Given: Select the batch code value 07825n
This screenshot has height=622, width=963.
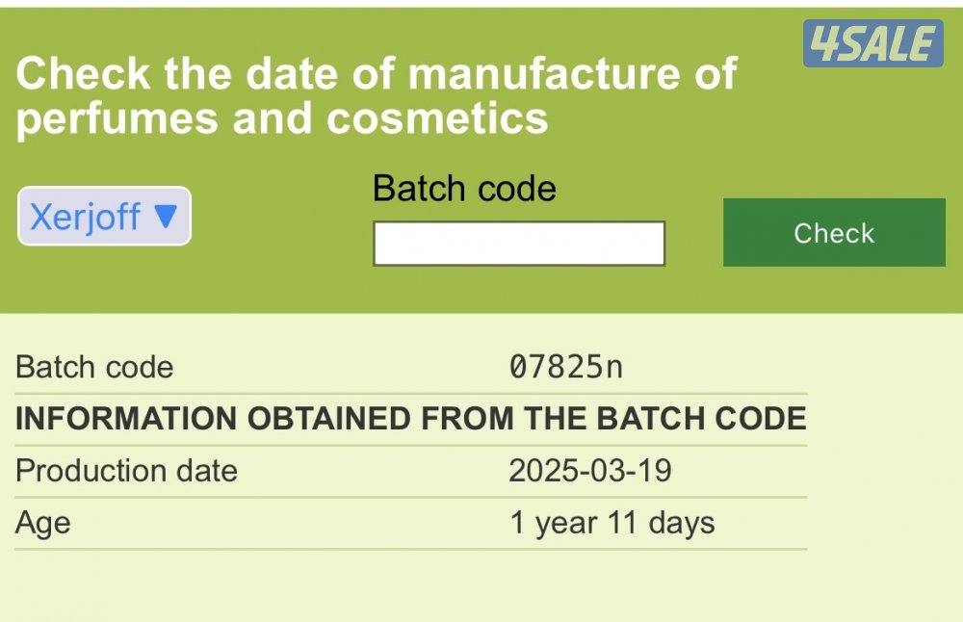Looking at the screenshot, I should 565,367.
